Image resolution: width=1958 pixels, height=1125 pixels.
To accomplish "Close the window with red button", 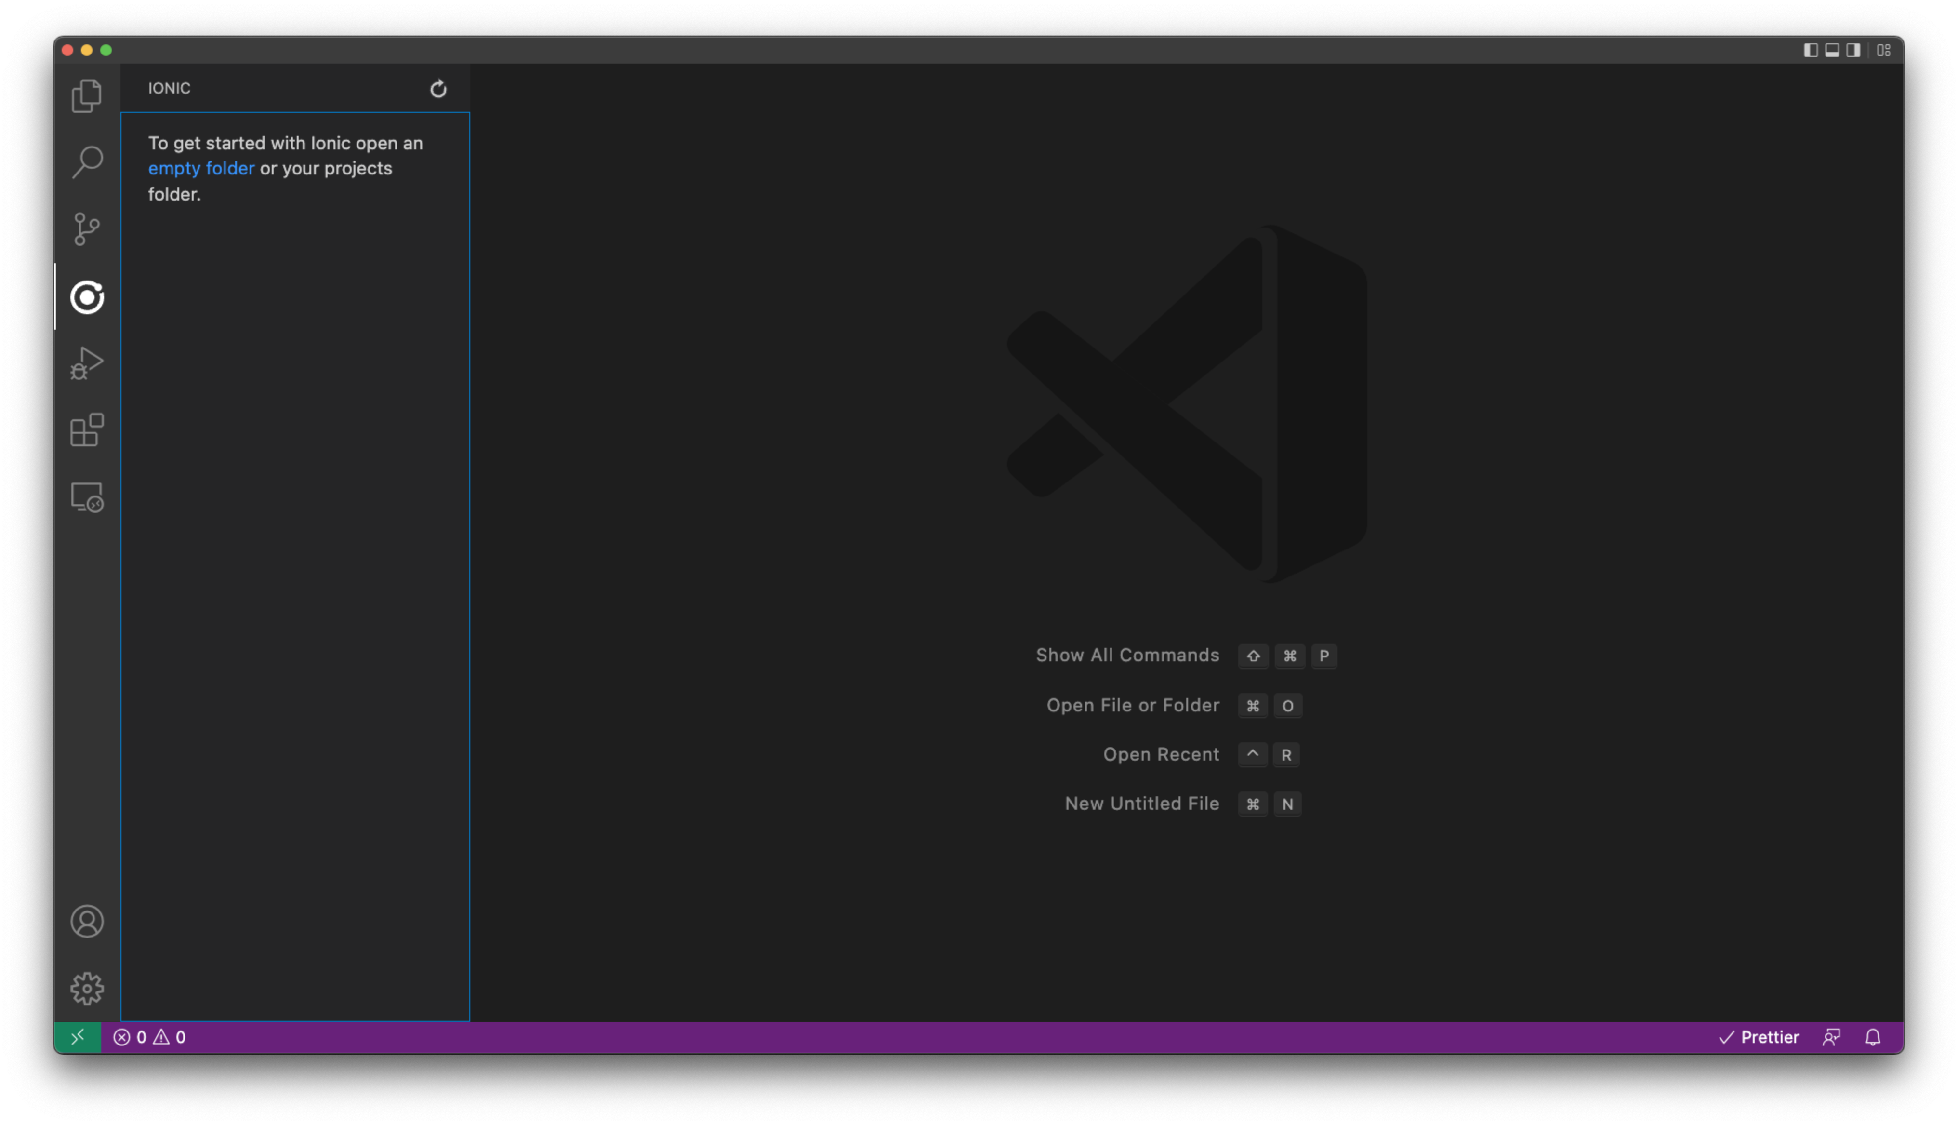I will (x=67, y=50).
